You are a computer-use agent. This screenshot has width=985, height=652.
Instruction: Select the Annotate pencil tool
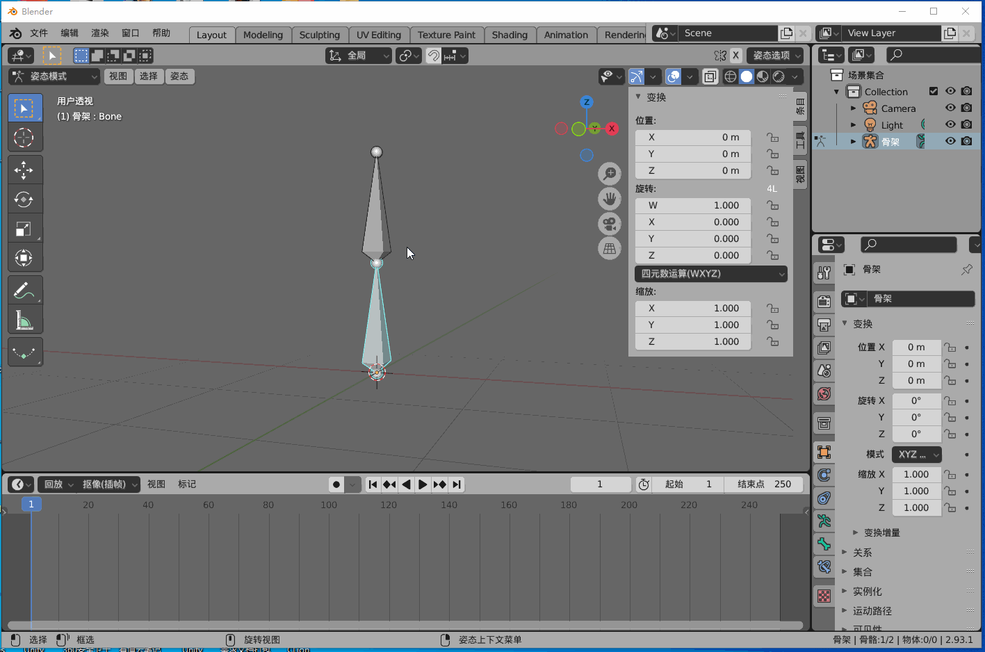24,291
